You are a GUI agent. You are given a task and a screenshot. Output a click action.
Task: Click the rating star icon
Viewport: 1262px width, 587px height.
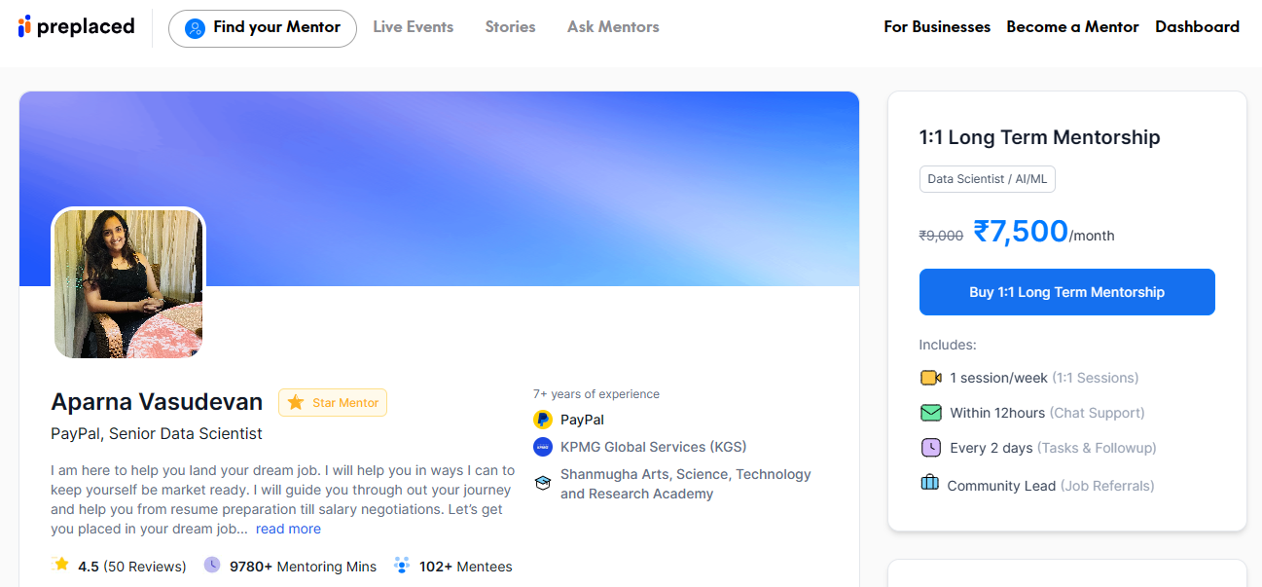(61, 565)
